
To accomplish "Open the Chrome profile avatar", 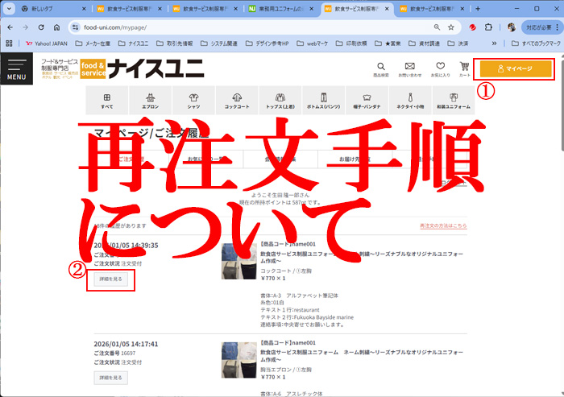I will tap(512, 27).
